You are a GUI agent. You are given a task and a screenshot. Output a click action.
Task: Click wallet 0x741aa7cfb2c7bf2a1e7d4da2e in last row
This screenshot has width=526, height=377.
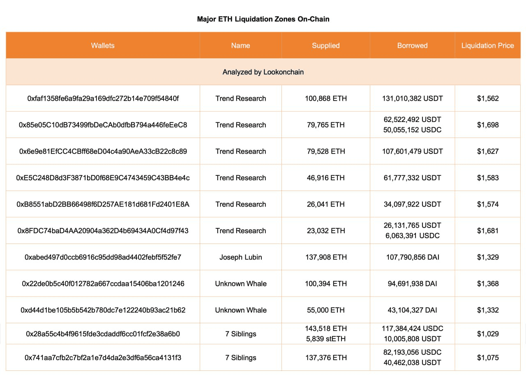point(102,357)
